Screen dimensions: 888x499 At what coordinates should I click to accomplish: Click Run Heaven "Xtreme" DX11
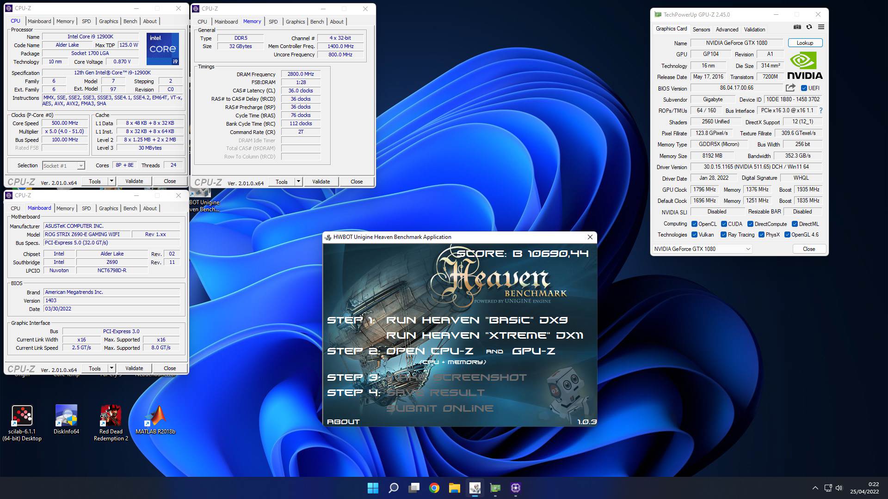click(x=485, y=335)
